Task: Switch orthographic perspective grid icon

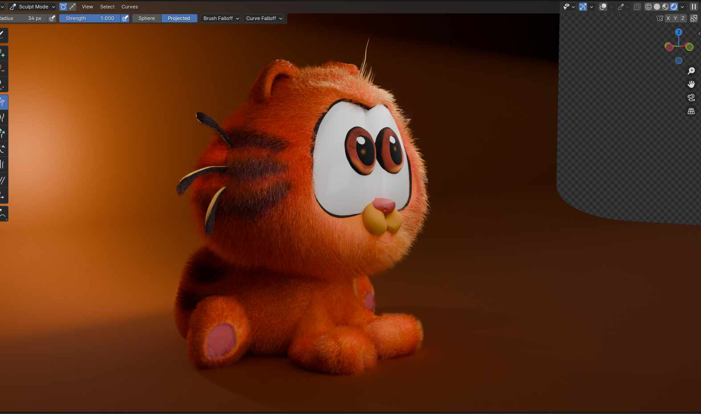Action: click(x=691, y=111)
